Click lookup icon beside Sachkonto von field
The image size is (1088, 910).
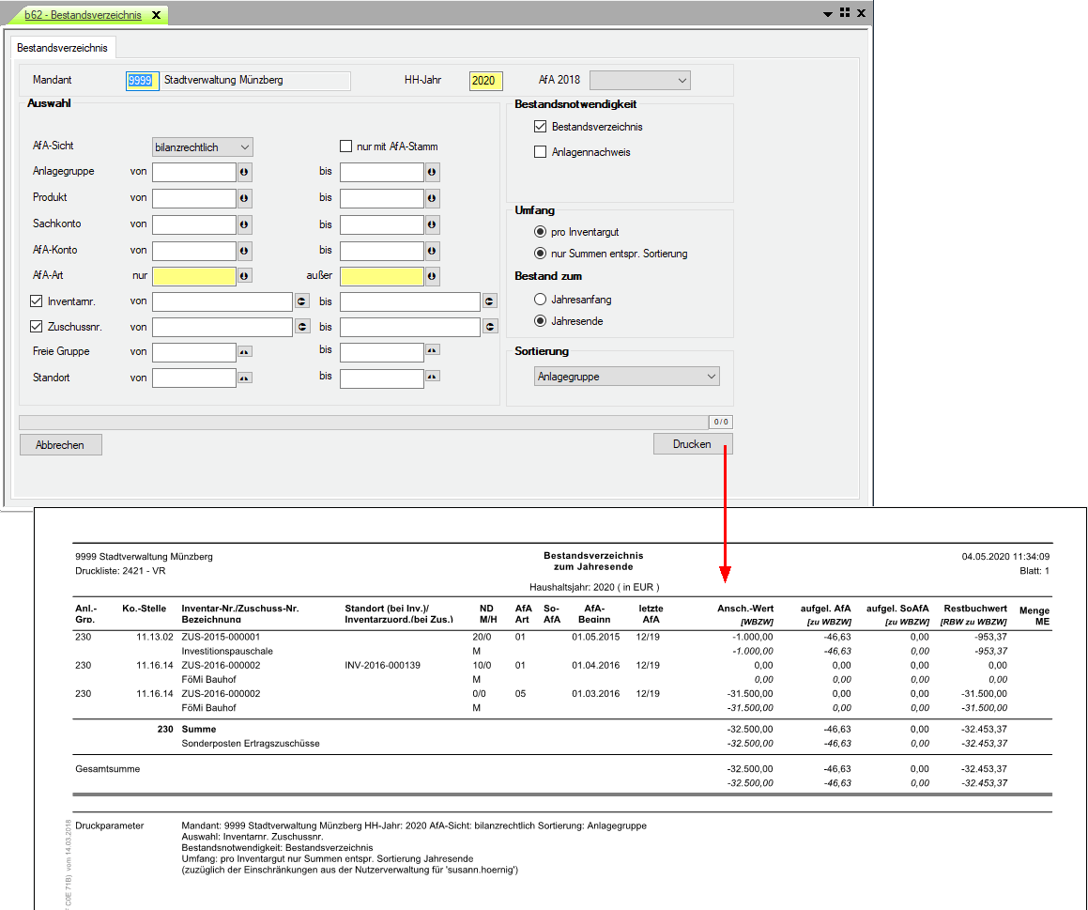click(x=244, y=225)
